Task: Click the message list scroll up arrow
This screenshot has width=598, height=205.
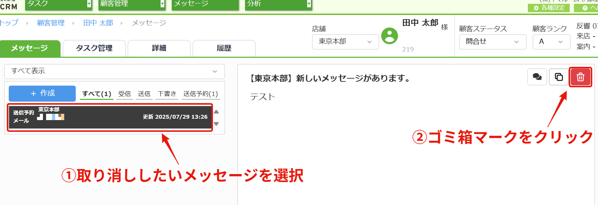Action: point(216,112)
